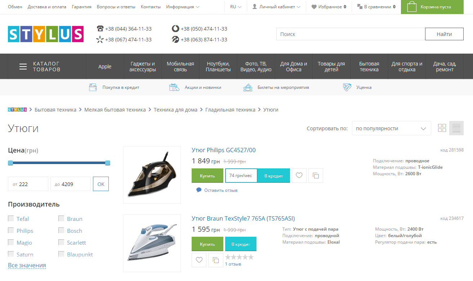
Task: Check the Bosch manufacturer filter
Action: pos(61,230)
